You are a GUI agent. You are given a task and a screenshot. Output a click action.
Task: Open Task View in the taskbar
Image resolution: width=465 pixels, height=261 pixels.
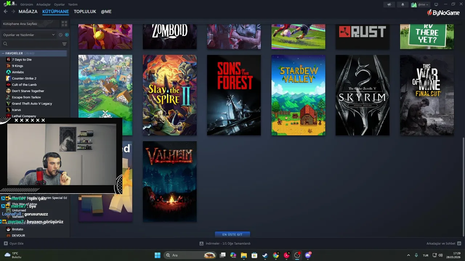click(223, 255)
